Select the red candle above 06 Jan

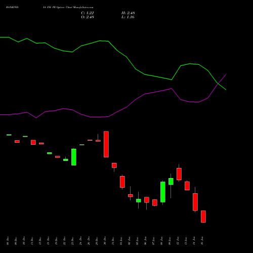pos(147,200)
